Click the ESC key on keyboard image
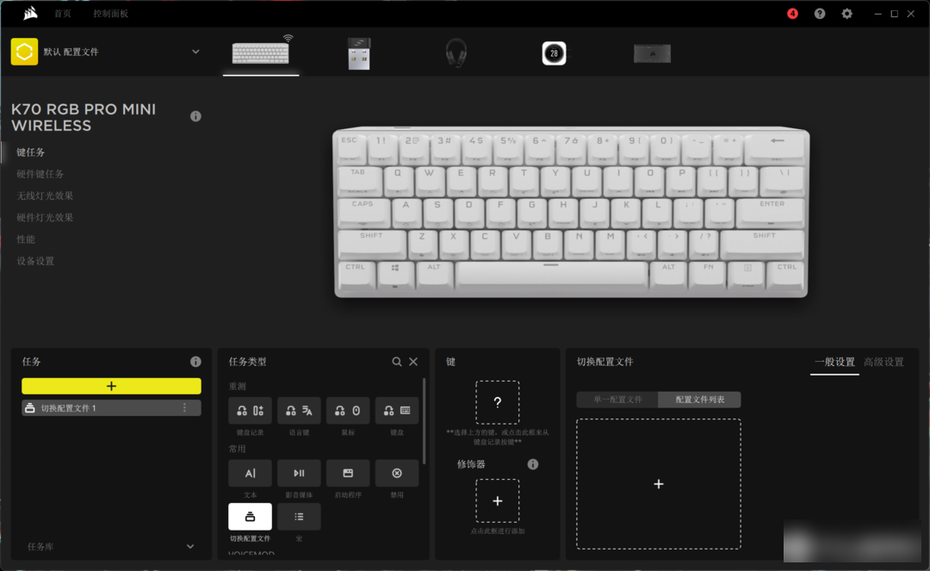The image size is (930, 571). coord(350,147)
